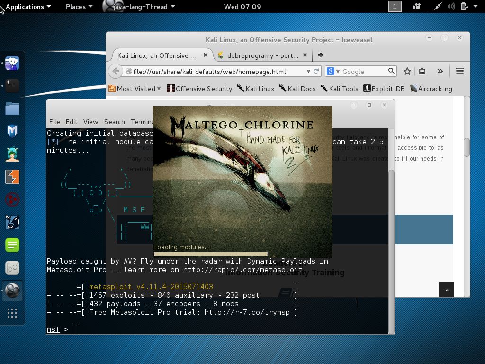Screen dimensions: 485x364
Task: Open URL history dropdown arrow
Action: [308, 71]
